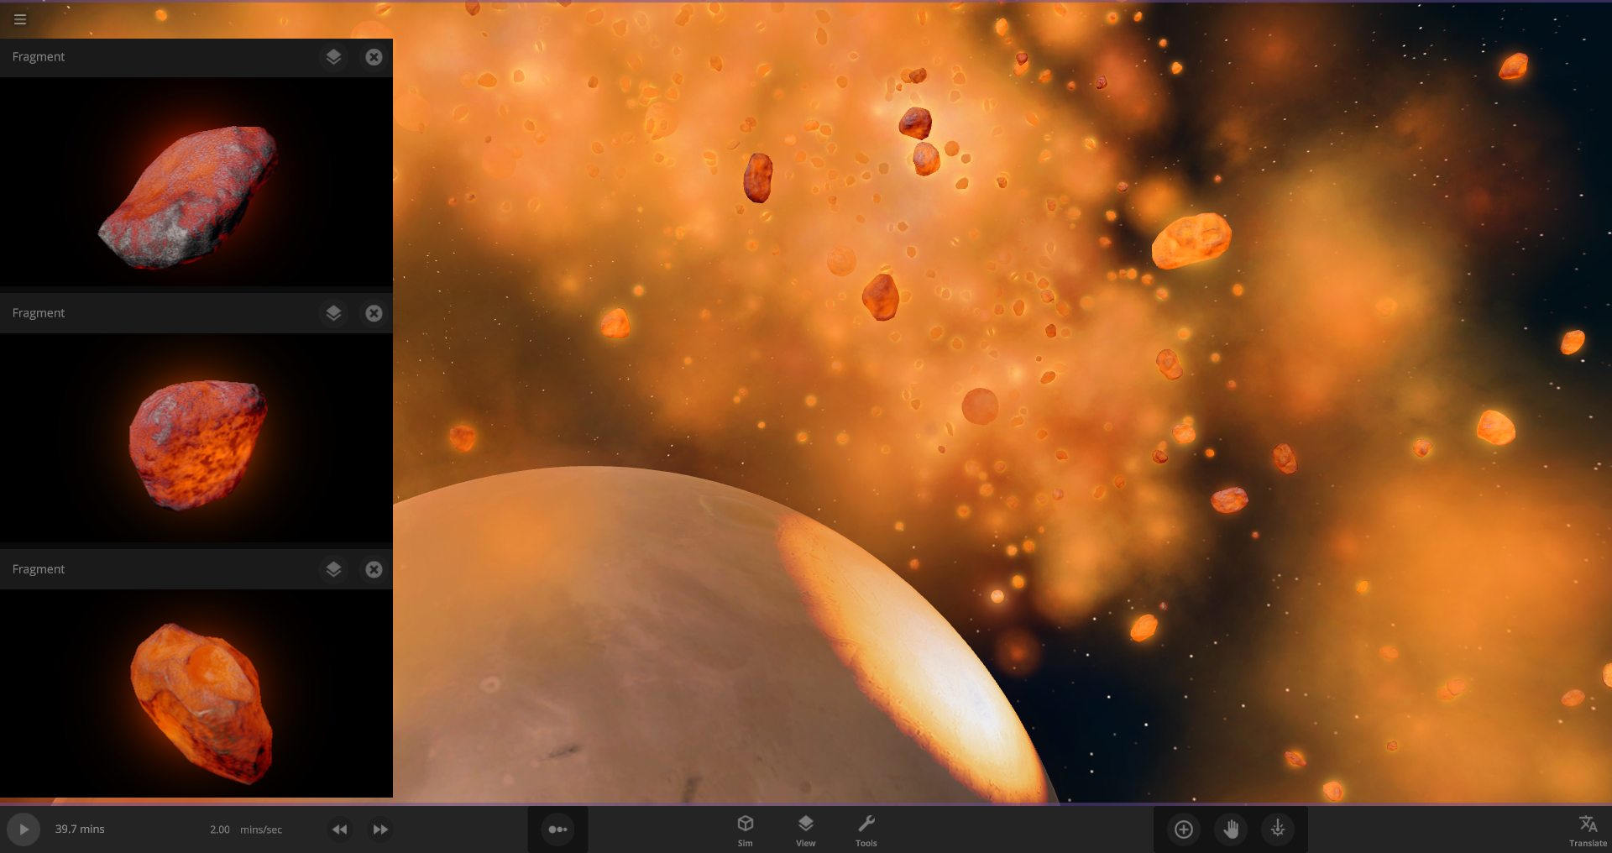Viewport: 1612px width, 853px height.
Task: Click the 2.00 time step value
Action: [x=220, y=829]
